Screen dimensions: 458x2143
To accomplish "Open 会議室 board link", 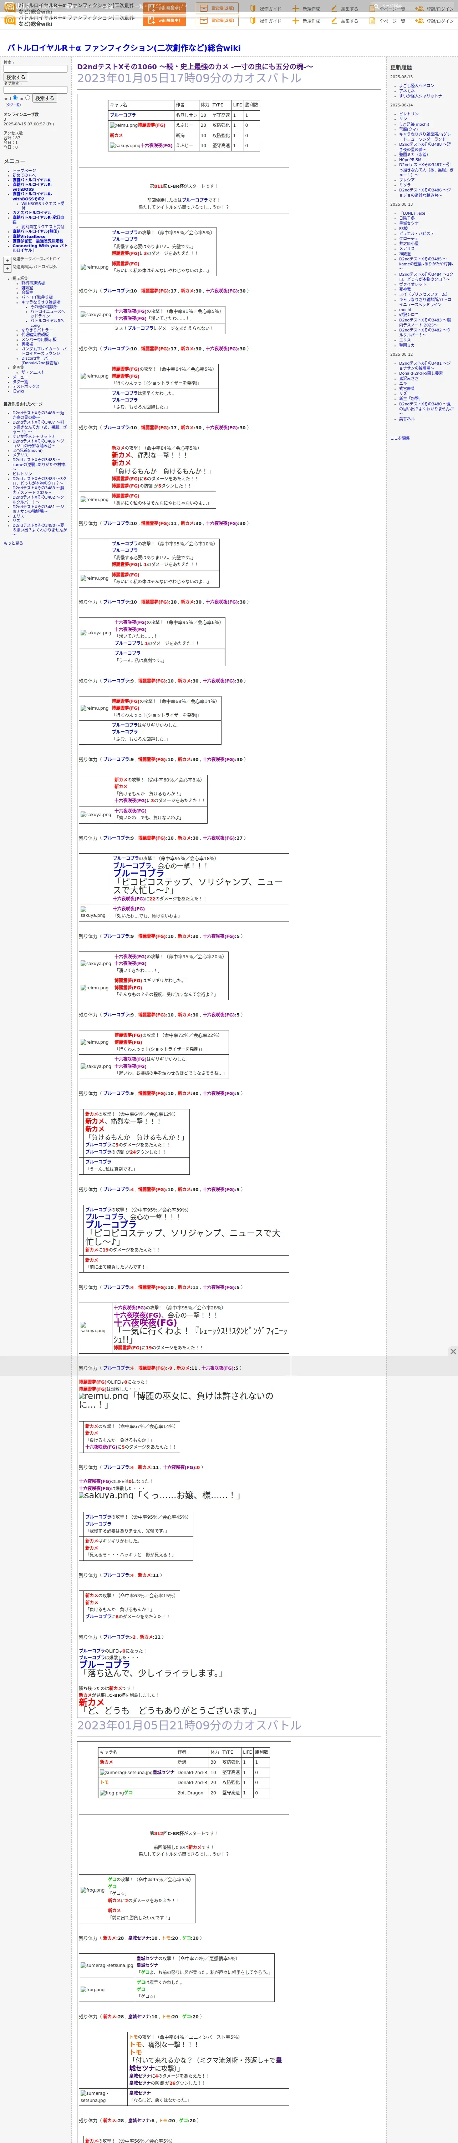I will coord(27,292).
